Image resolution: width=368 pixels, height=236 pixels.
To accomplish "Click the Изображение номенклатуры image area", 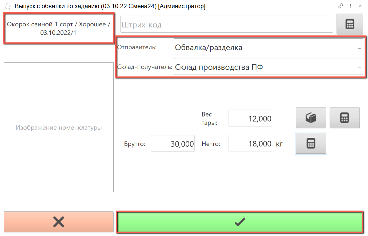I will [x=59, y=127].
